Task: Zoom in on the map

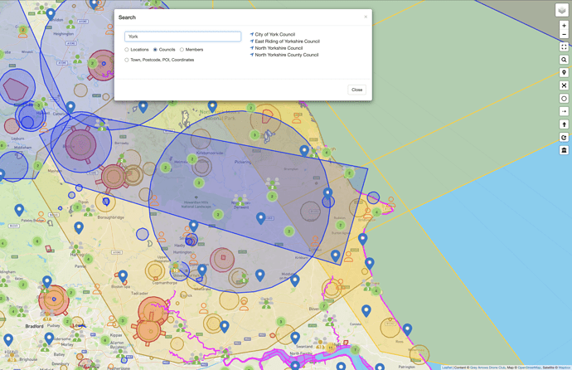Action: pos(564,26)
